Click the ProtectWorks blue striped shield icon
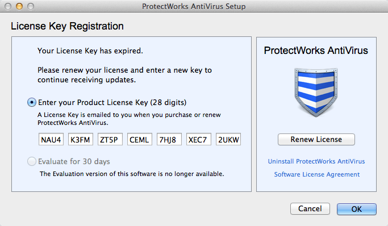 point(316,92)
